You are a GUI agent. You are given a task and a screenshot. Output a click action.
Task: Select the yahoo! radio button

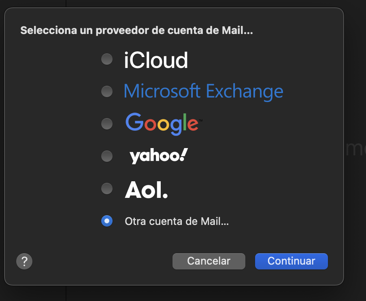tap(106, 156)
